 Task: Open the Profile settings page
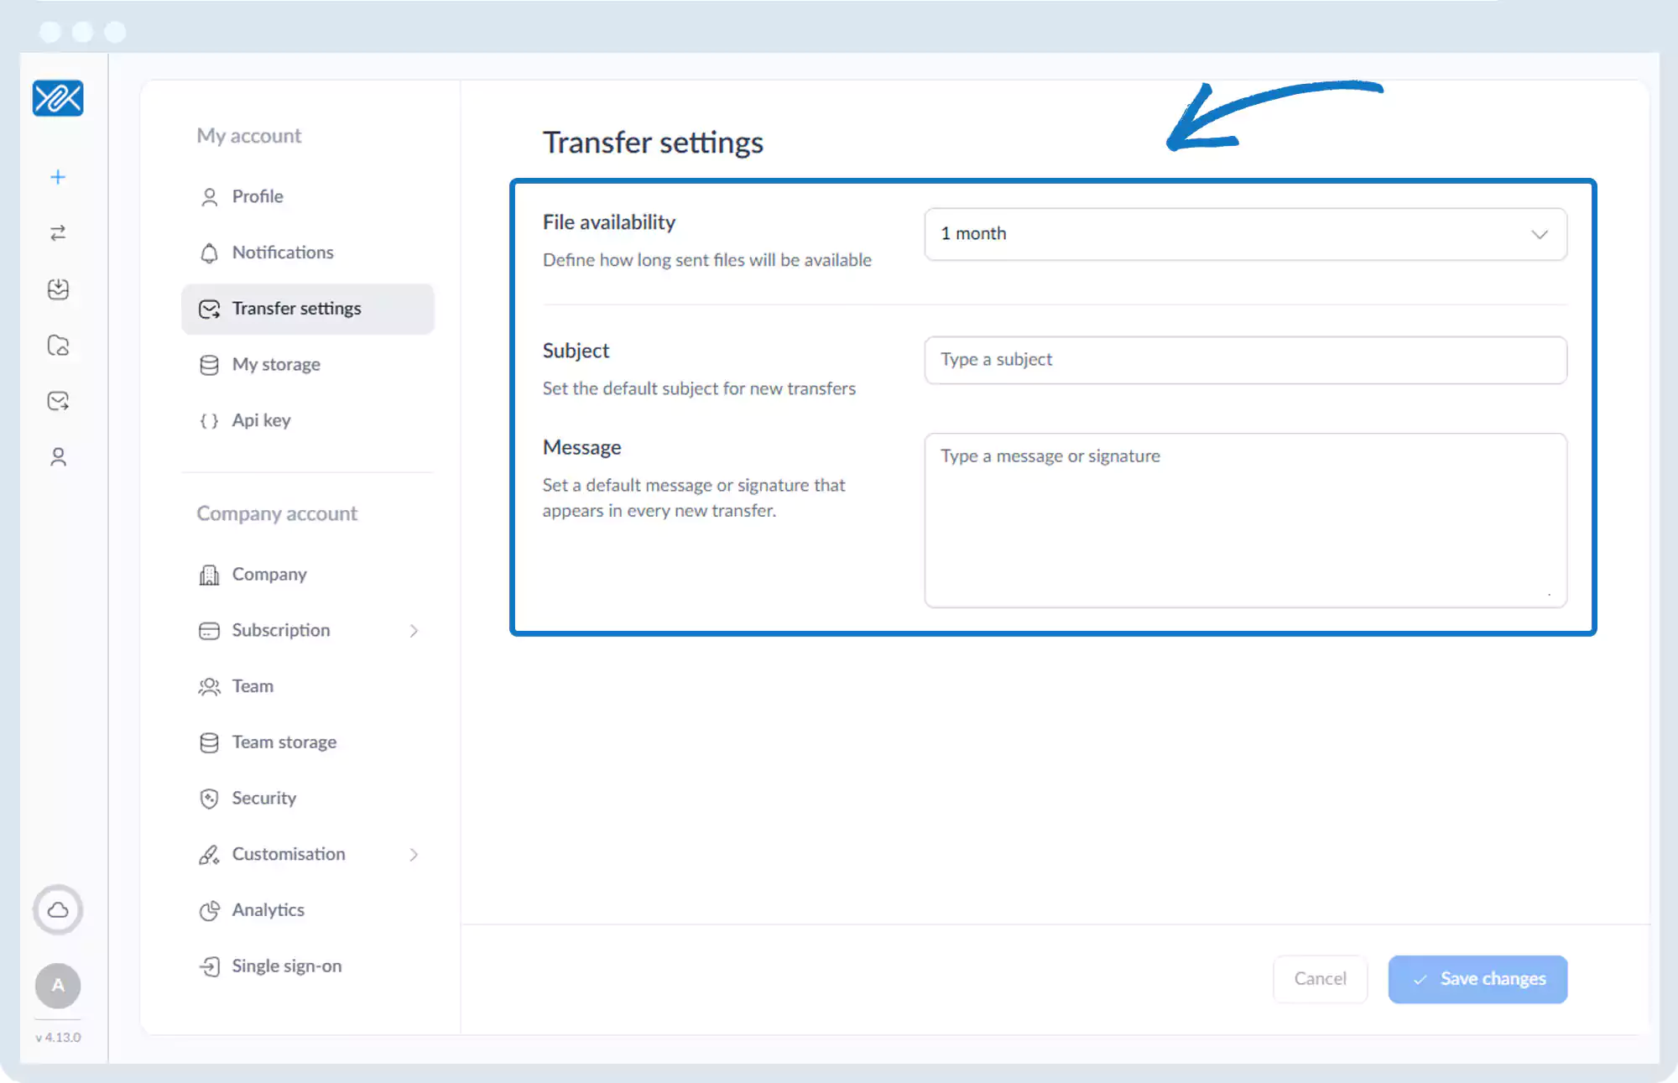(258, 196)
